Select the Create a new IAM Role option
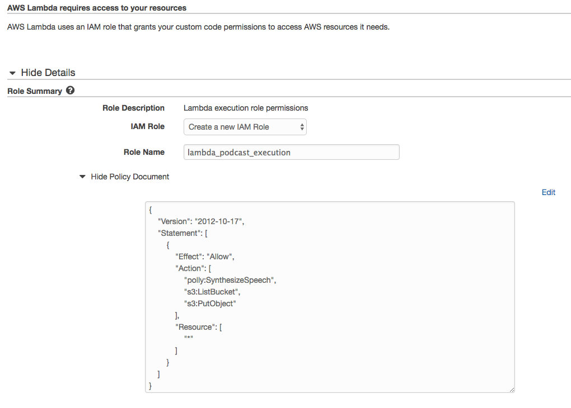The height and width of the screenshot is (408, 571). coord(235,127)
